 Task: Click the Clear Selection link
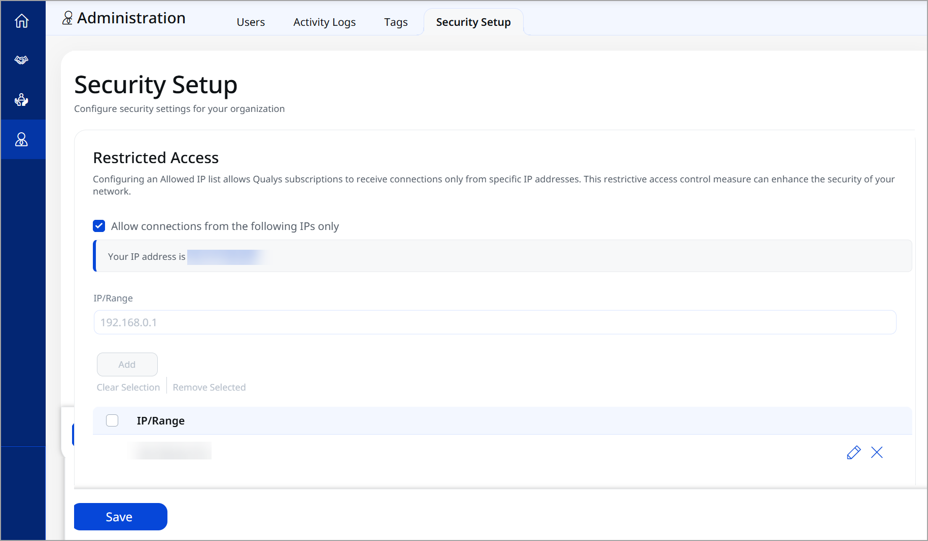coord(128,388)
